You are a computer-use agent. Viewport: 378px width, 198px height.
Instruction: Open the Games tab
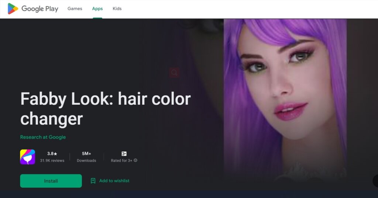click(75, 9)
